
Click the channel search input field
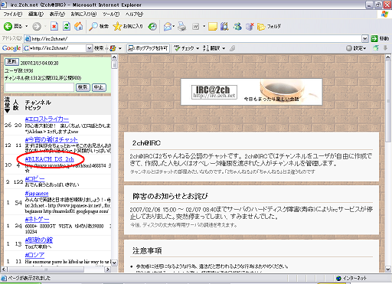click(x=39, y=87)
